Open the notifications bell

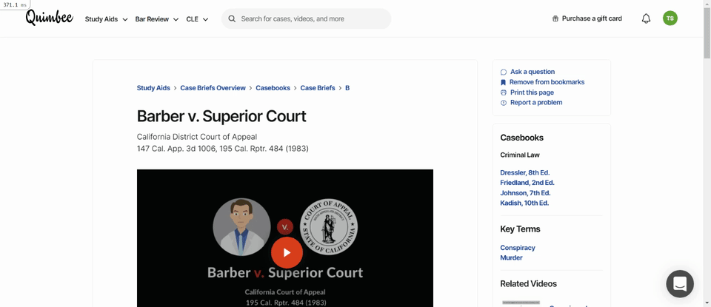646,18
